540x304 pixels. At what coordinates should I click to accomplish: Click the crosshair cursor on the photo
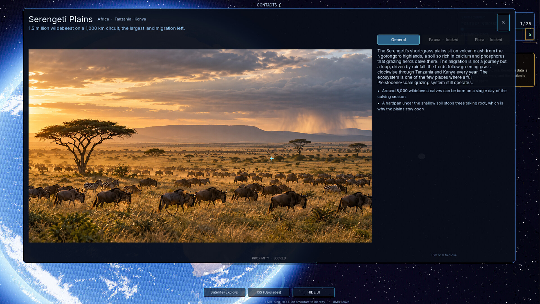pyautogui.click(x=272, y=158)
